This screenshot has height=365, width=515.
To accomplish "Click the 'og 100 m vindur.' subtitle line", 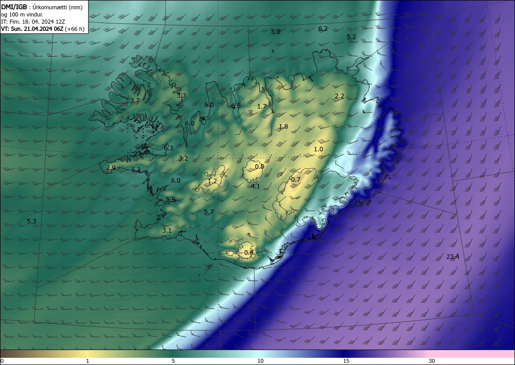I will 22,14.
